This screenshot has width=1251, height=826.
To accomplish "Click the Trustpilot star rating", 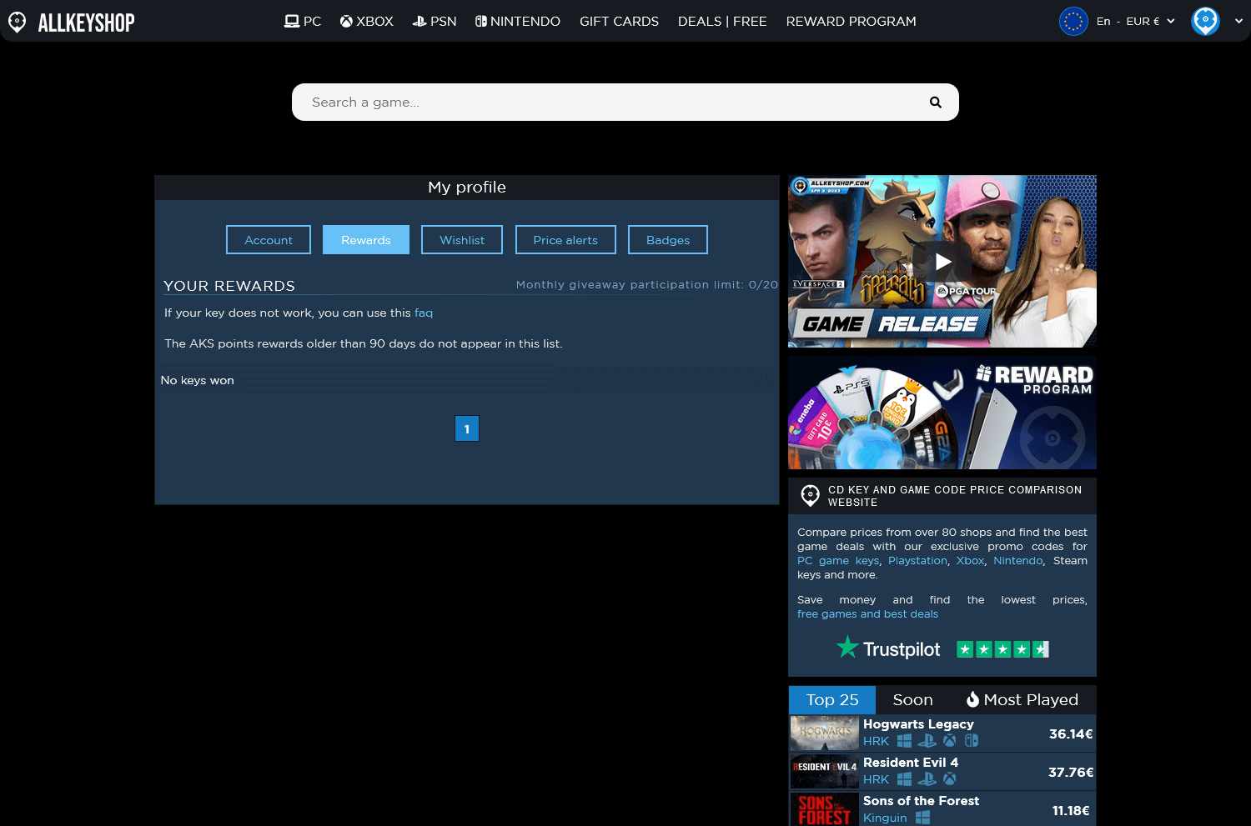I will pos(1002,649).
